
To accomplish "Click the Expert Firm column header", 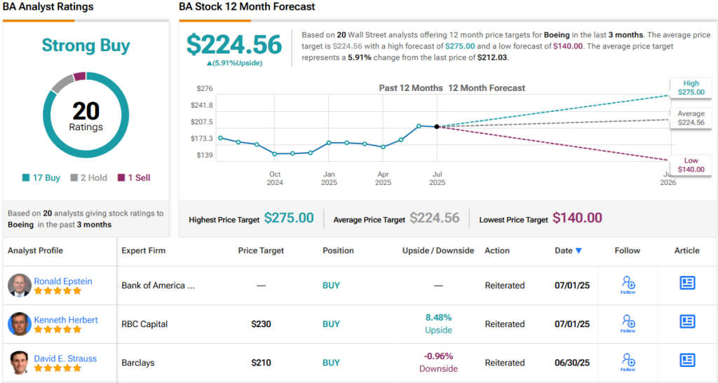I will (x=143, y=251).
